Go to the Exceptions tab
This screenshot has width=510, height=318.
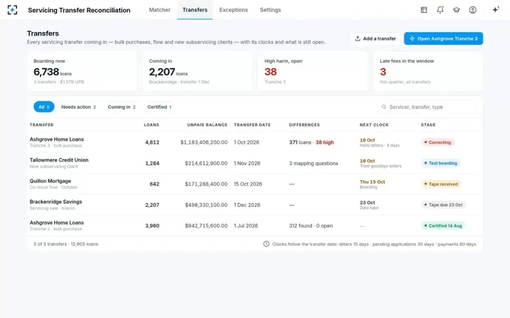point(234,10)
